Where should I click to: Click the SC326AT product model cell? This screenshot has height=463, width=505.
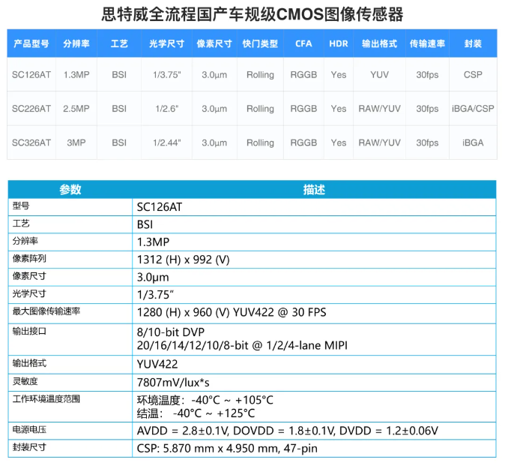[31, 143]
